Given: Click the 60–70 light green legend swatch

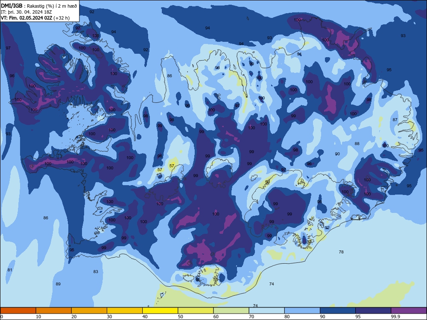Looking at the screenshot, I should tap(231, 311).
